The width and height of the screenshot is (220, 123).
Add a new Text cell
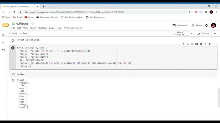point(24,33)
